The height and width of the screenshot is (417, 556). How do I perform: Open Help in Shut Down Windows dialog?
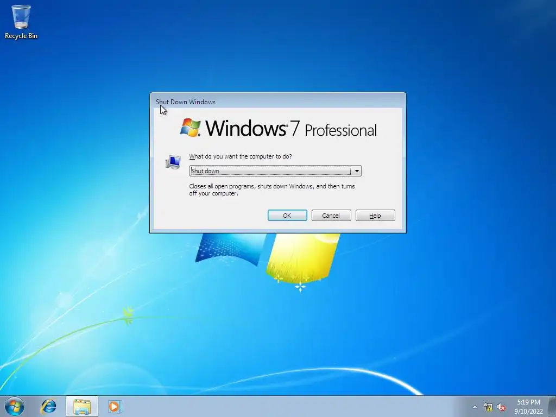375,215
